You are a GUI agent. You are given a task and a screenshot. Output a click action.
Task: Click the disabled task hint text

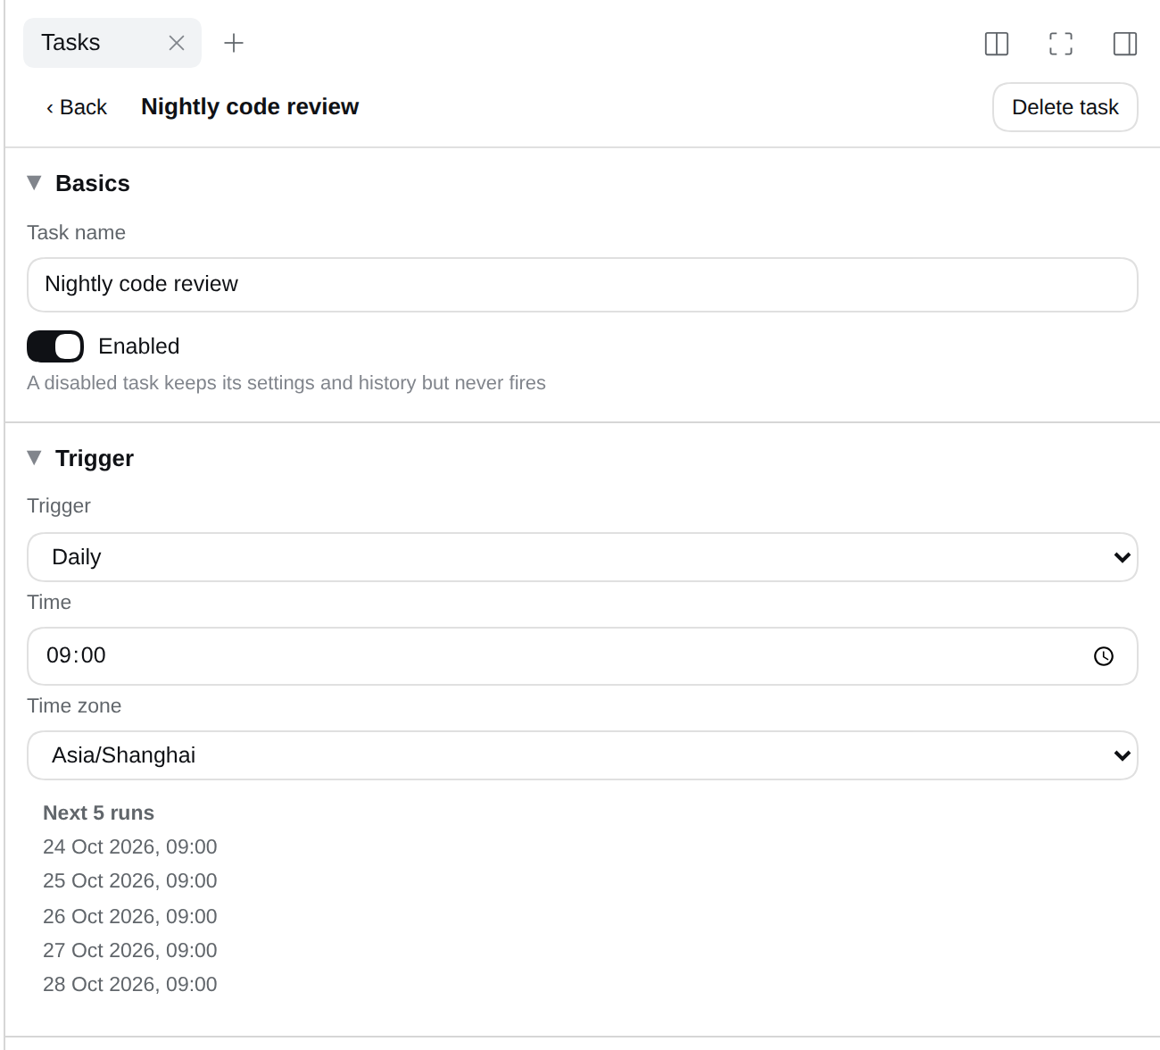[286, 383]
